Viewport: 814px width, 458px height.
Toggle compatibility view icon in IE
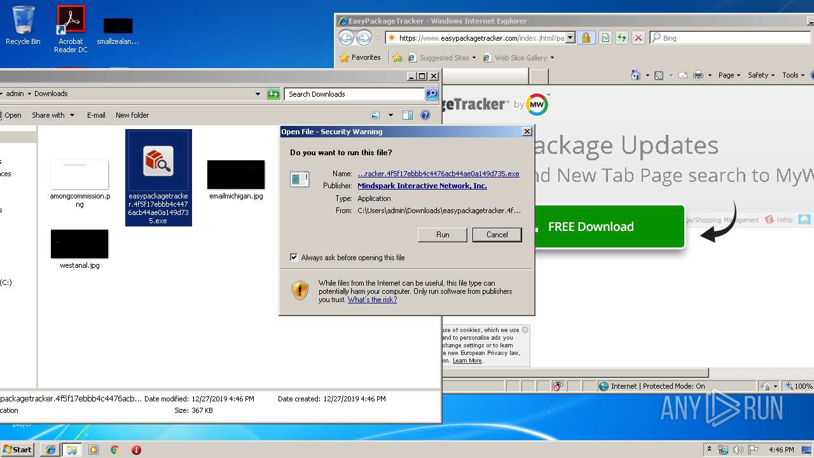pos(605,38)
